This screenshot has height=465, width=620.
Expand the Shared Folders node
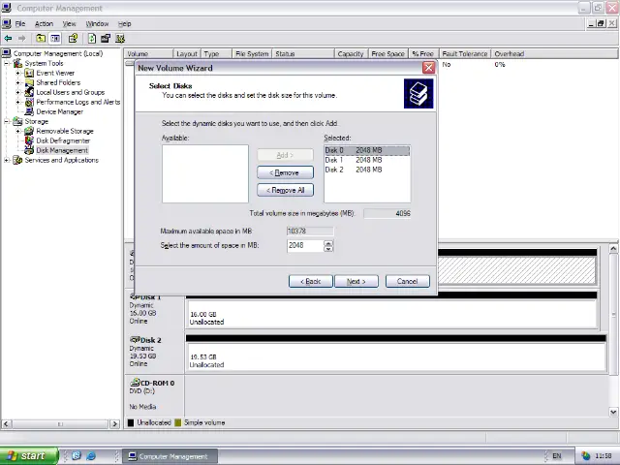17,82
